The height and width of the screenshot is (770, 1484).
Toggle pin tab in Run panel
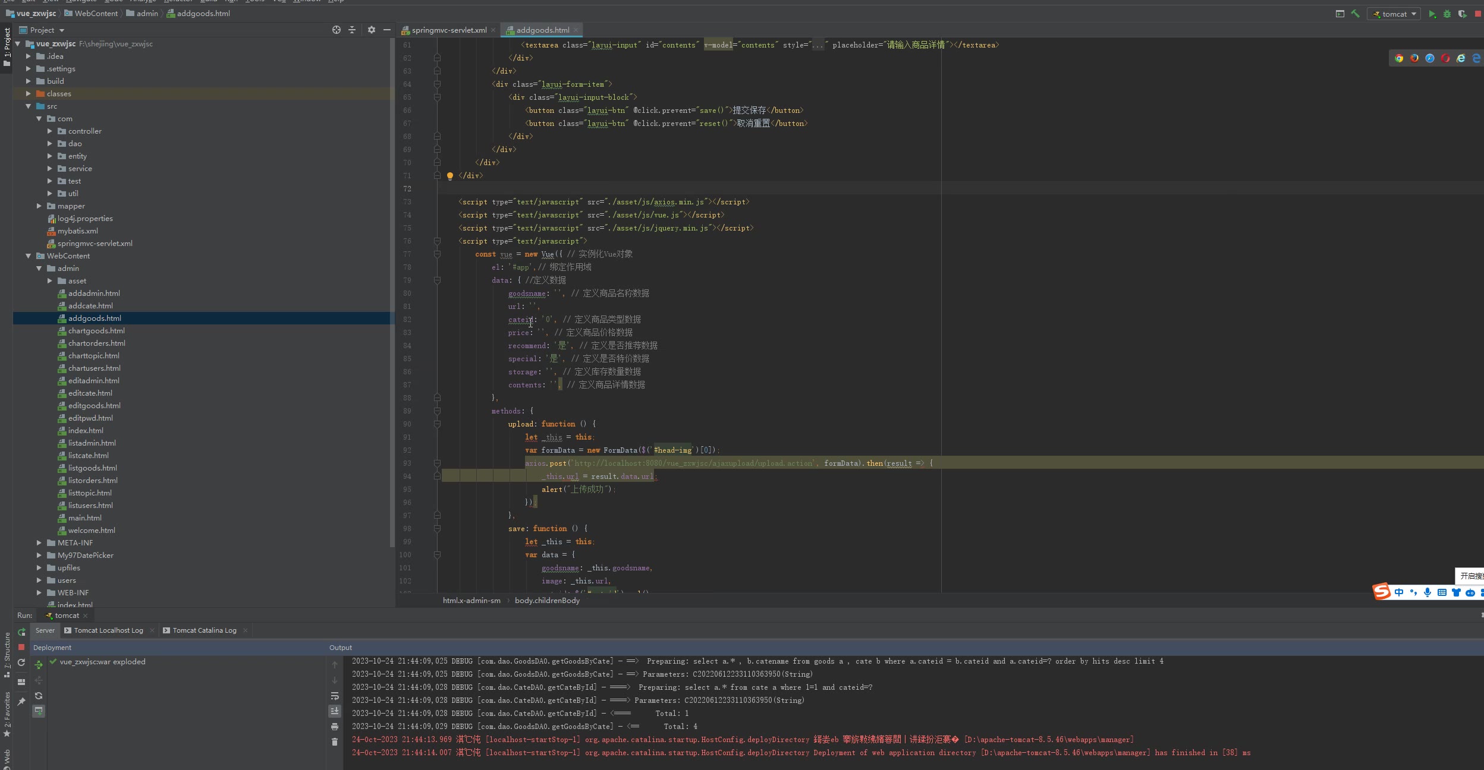tap(21, 702)
